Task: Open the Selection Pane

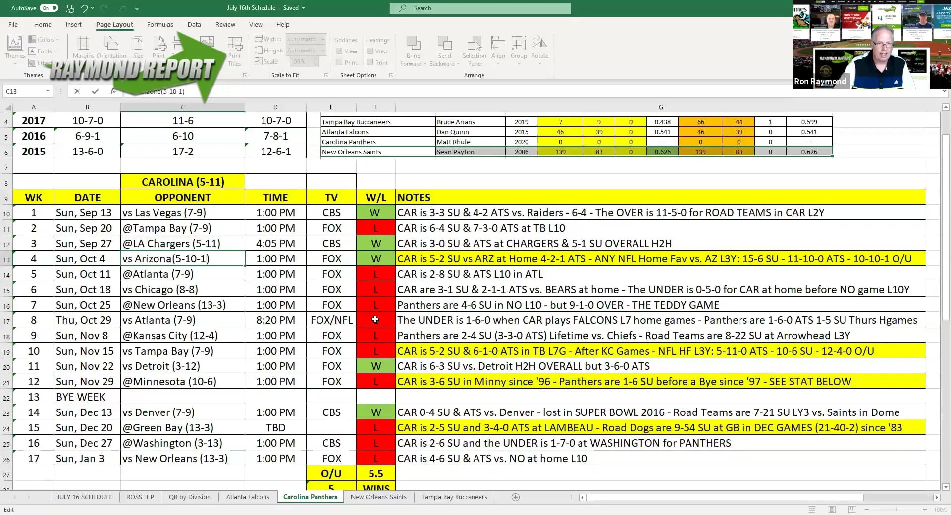Action: coord(475,51)
